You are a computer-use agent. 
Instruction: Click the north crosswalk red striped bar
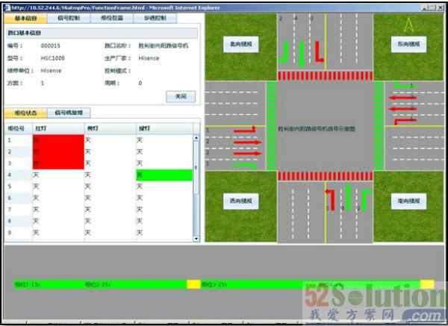click(325, 75)
